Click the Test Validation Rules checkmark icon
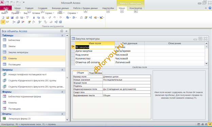Image resolution: width=212 pixels, height=127 pixels. [40, 22]
